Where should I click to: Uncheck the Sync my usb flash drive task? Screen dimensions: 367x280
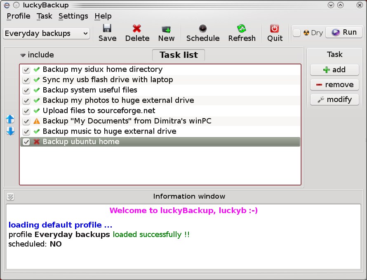point(26,80)
